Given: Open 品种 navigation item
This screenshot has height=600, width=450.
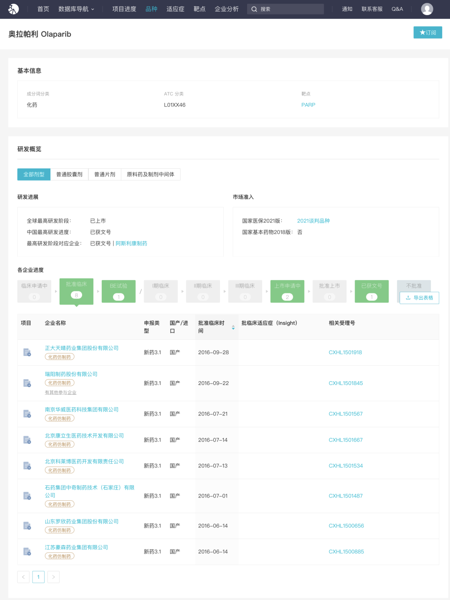Looking at the screenshot, I should point(151,9).
